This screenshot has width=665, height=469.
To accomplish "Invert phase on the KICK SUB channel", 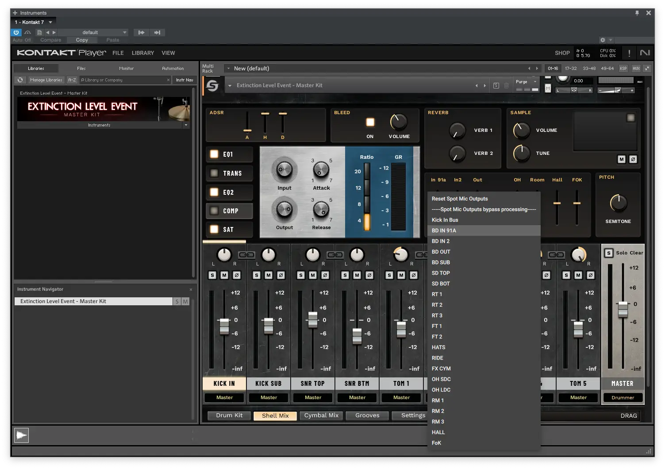I will tap(281, 275).
